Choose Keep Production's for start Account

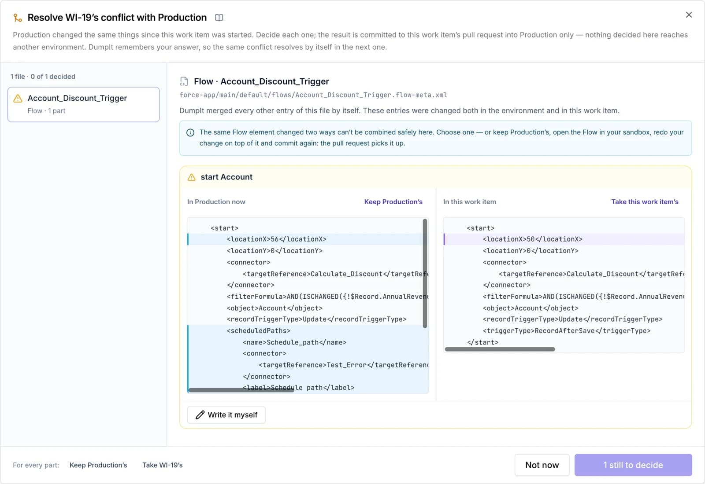click(393, 202)
